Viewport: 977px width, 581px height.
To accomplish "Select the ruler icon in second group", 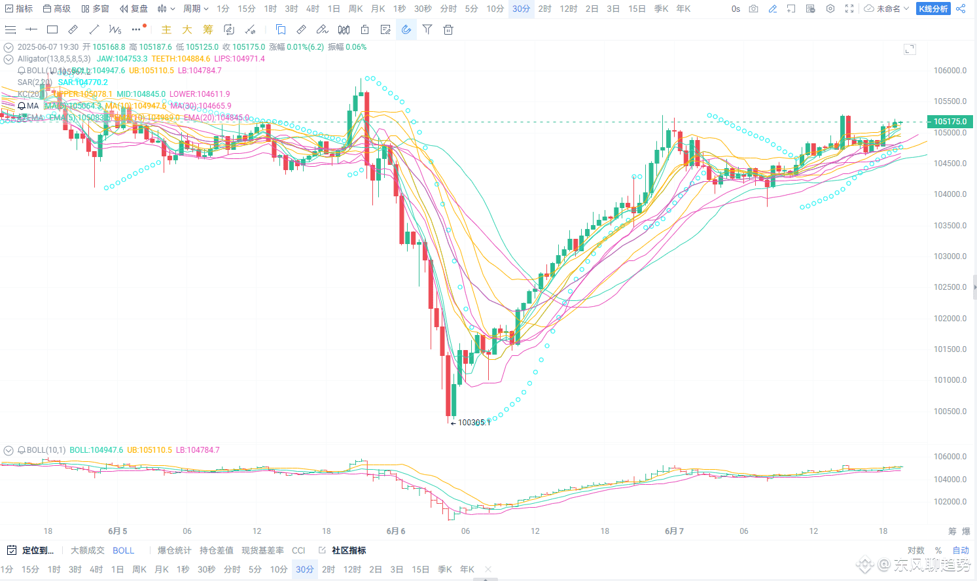I will tap(301, 29).
